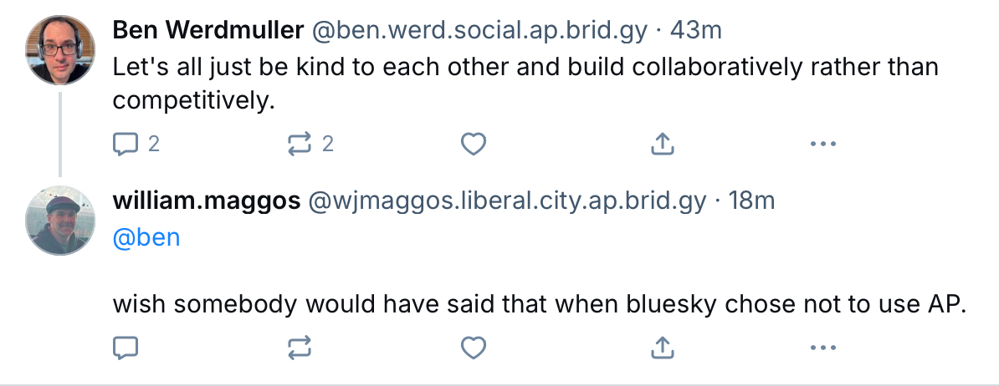Reply to william.maggos's post
Viewport: 999px width, 386px height.
(125, 346)
